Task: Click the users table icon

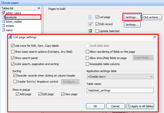Action: pyautogui.click(x=3, y=30)
